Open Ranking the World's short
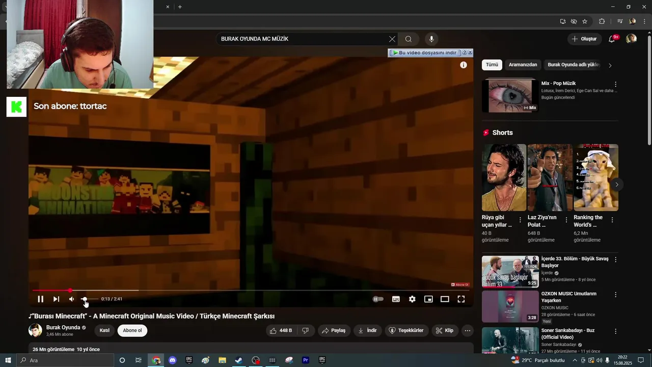Screen dimensions: 652x367 596,177
